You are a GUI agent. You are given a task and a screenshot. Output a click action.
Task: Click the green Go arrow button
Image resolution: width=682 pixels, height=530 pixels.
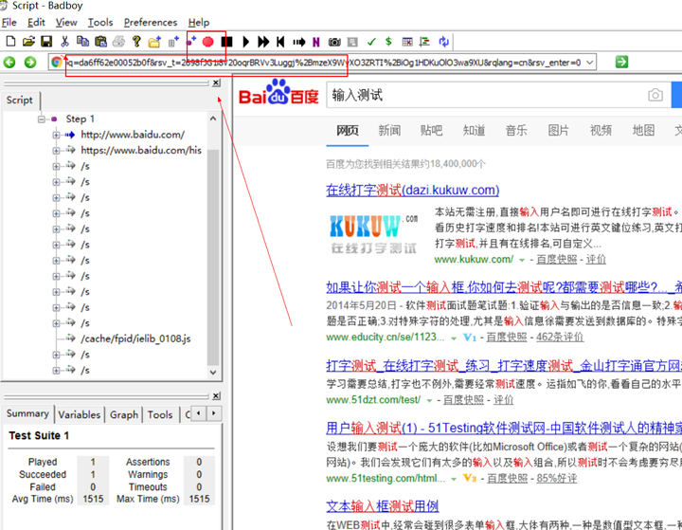(x=621, y=62)
